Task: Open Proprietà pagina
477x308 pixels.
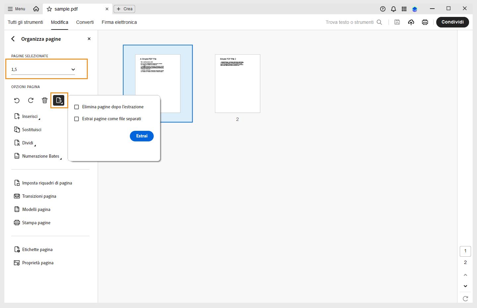Action: [38, 263]
